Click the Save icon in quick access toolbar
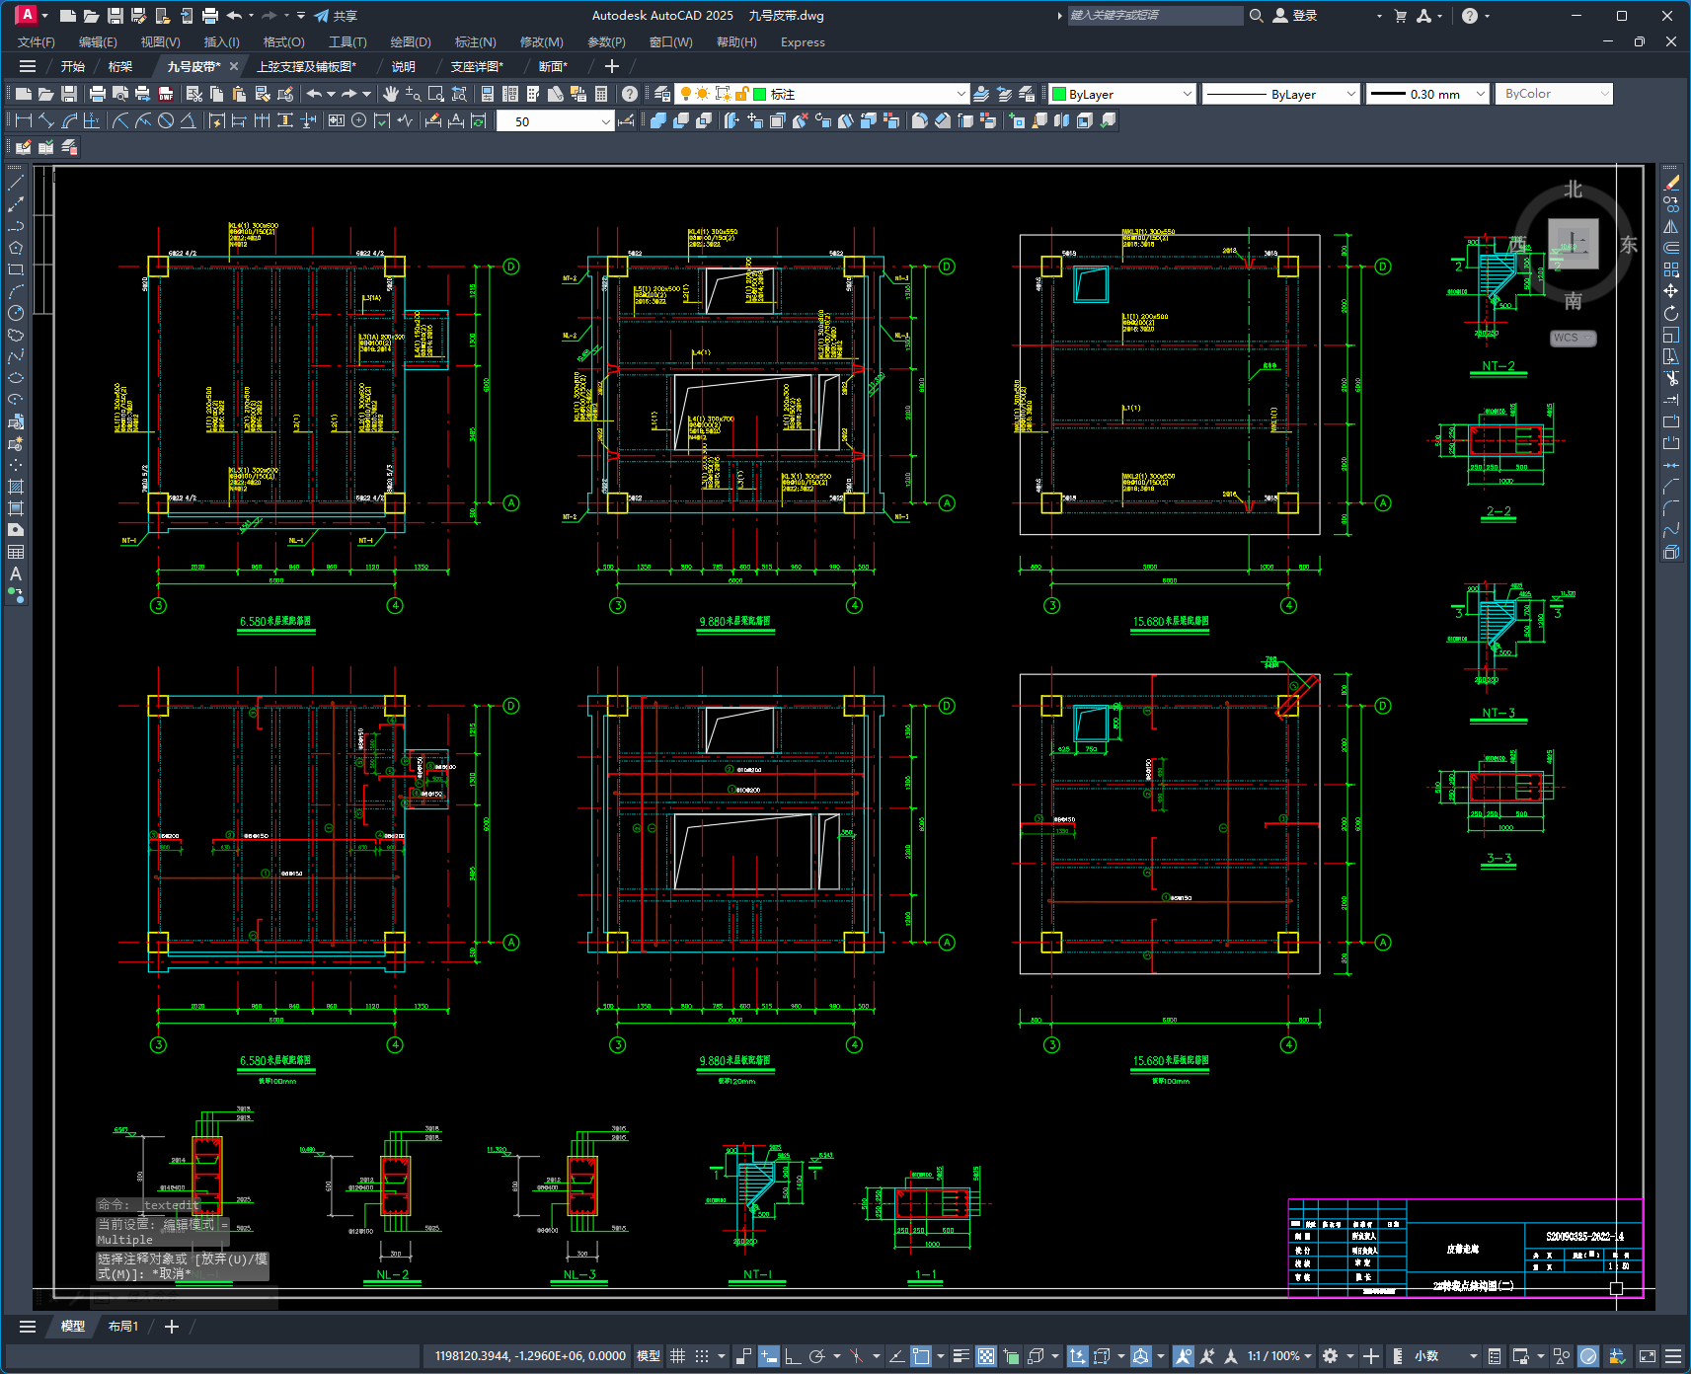Image resolution: width=1691 pixels, height=1374 pixels. click(115, 16)
